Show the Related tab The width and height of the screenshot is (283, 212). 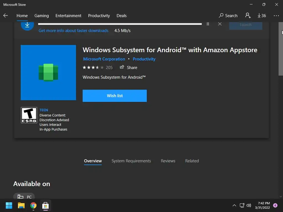192,161
